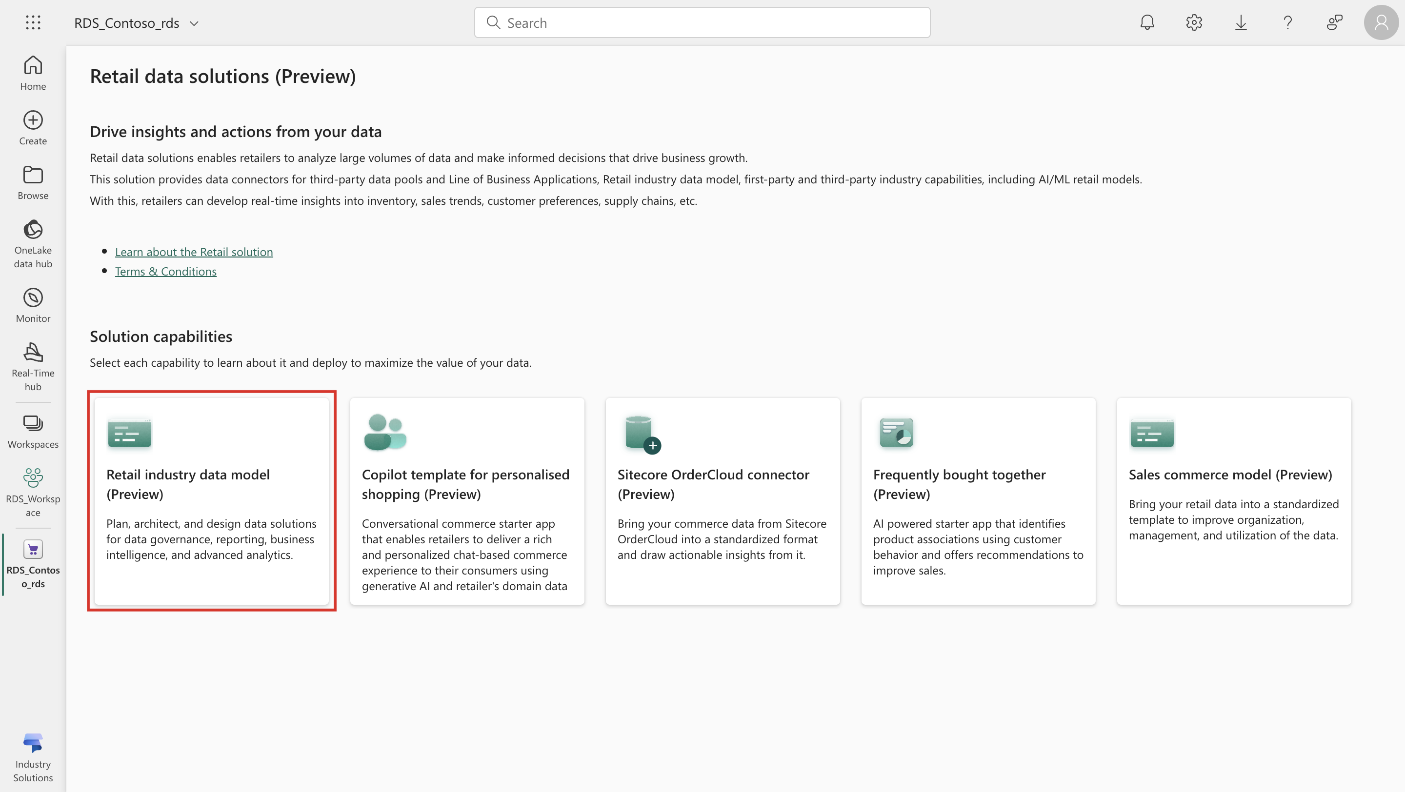This screenshot has height=792, width=1405.
Task: Open Workspaces in the sidebar
Action: (33, 431)
